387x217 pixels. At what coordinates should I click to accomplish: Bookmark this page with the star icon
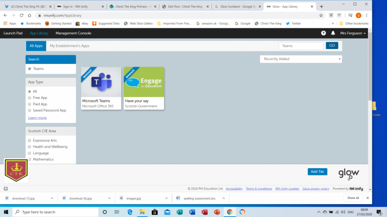click(321, 15)
